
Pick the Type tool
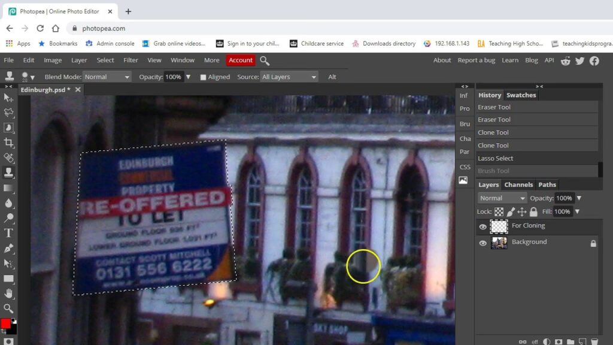(8, 233)
